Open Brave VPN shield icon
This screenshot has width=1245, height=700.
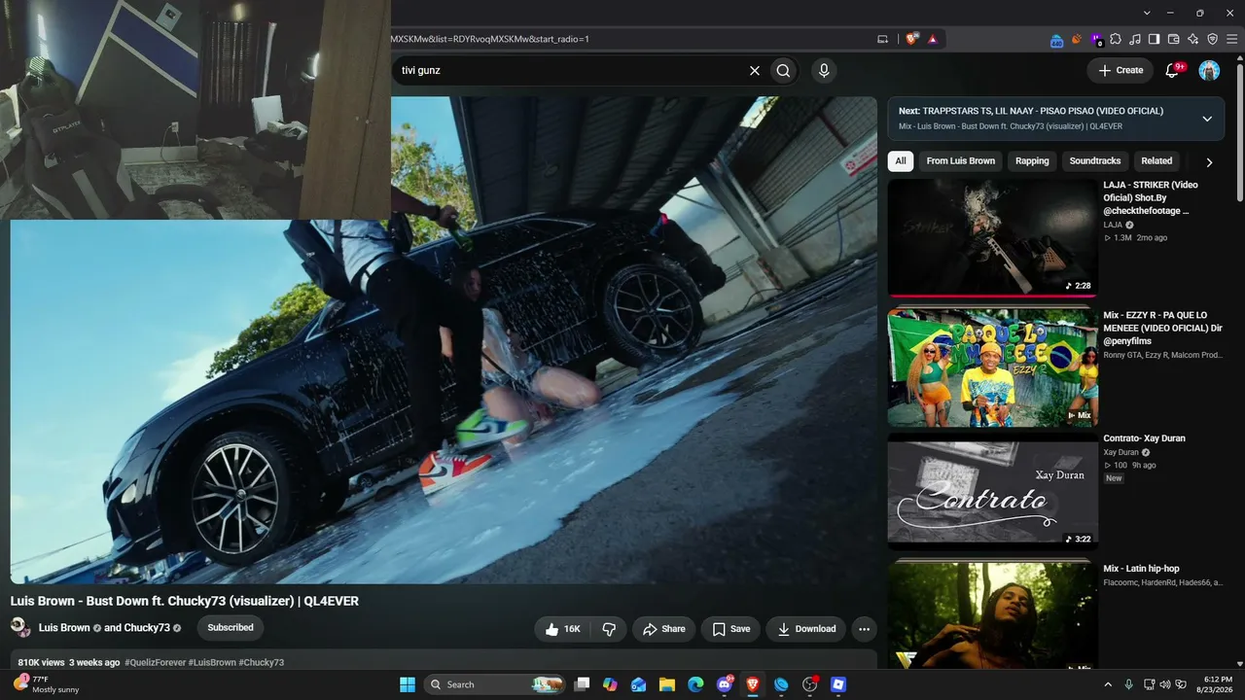(1213, 39)
